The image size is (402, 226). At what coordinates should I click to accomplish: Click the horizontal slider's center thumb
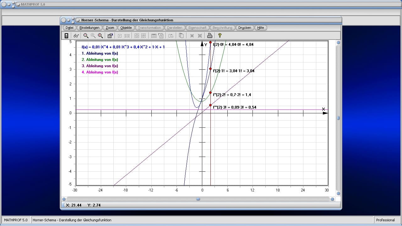[x=198, y=199]
